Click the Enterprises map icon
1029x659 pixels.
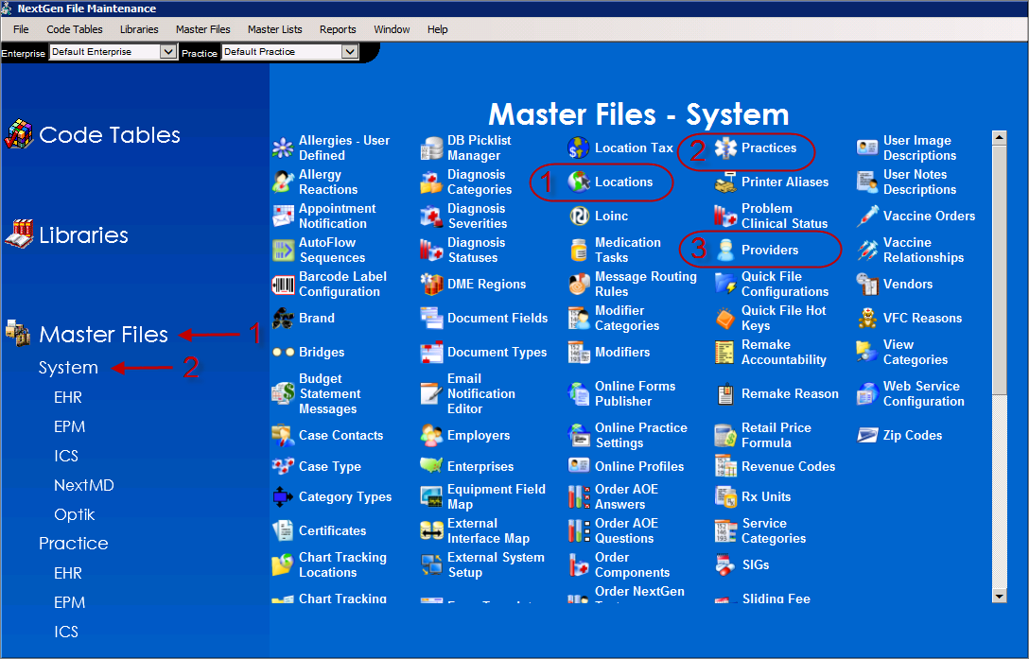pos(432,466)
